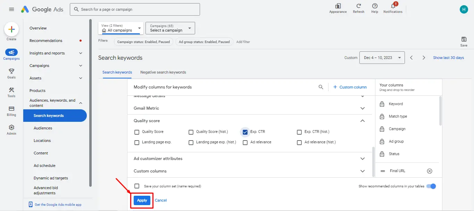The width and height of the screenshot is (474, 211).
Task: Click search icon in Modify columns header
Action: click(321, 87)
